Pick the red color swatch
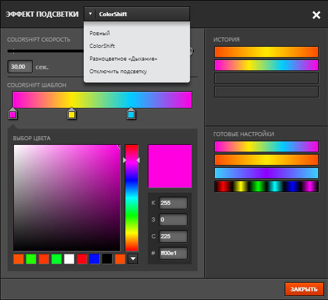The height and width of the screenshot is (300, 328). 82,259
